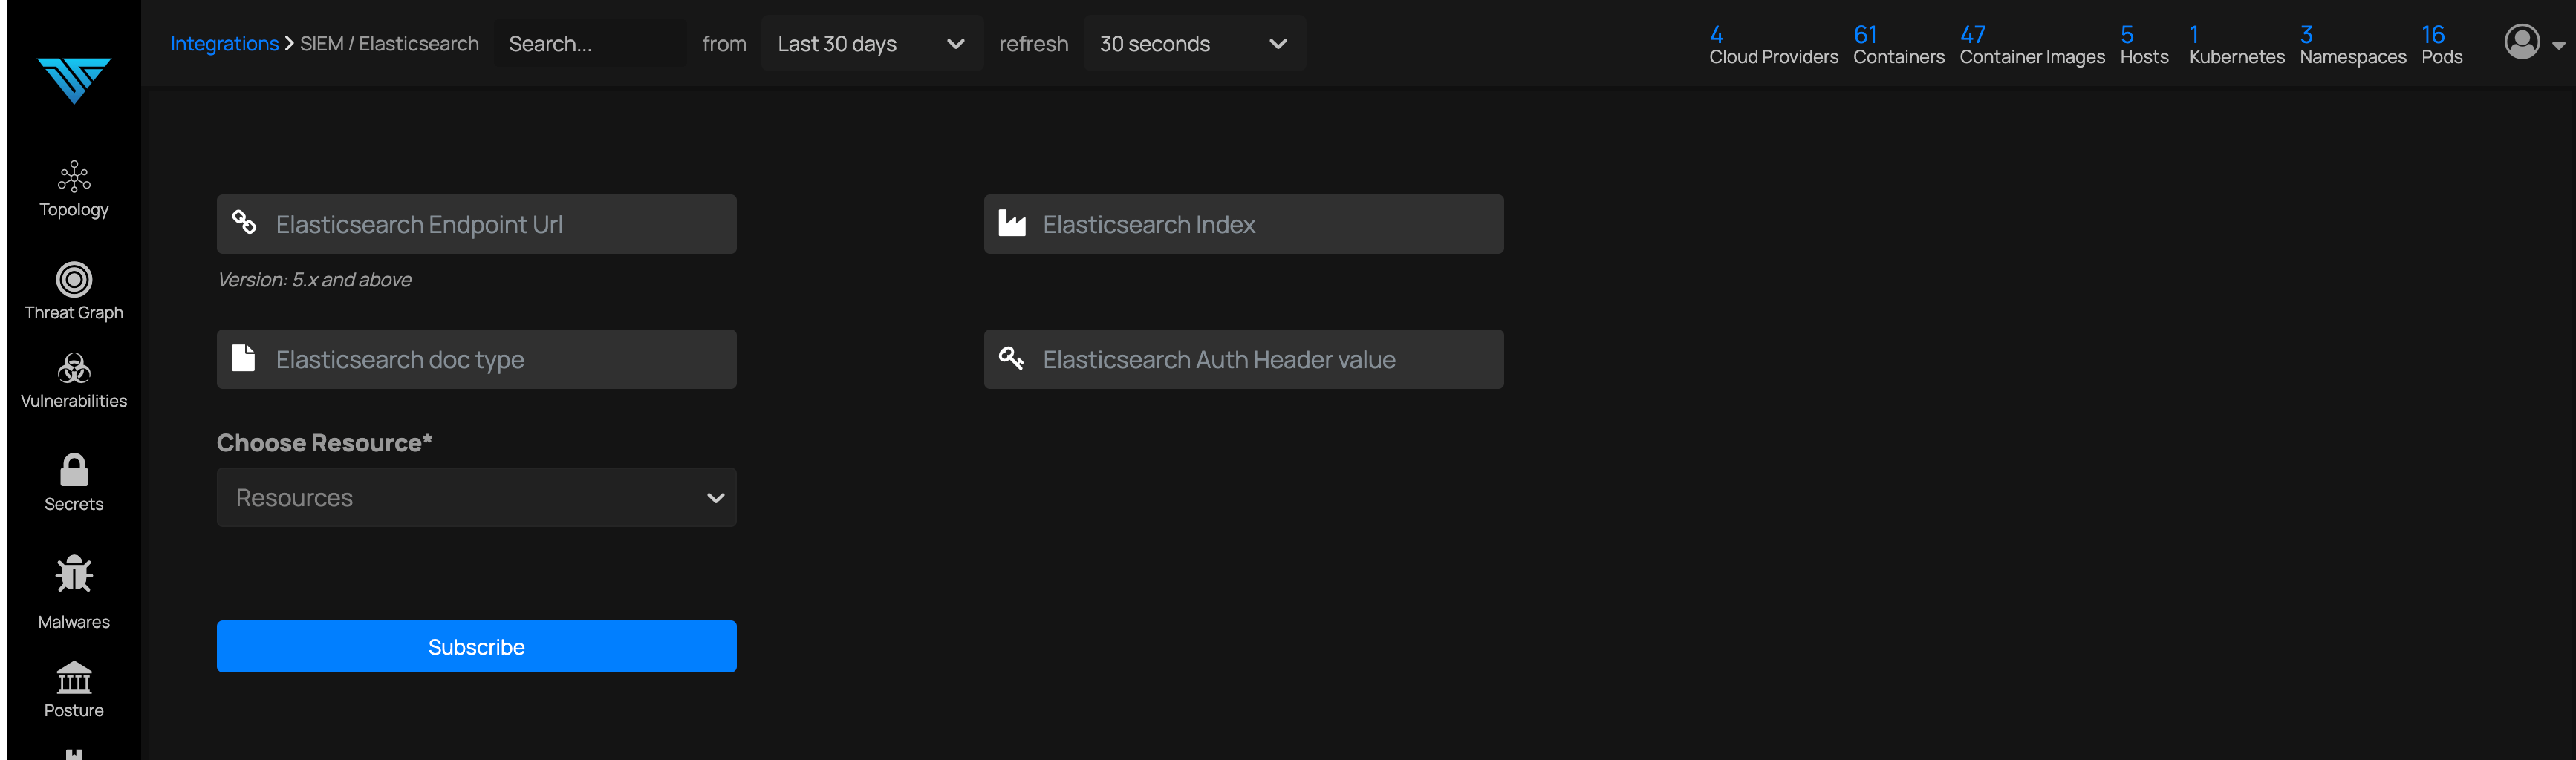
Task: Focus the Elasticsearch doc type field
Action: pos(477,359)
